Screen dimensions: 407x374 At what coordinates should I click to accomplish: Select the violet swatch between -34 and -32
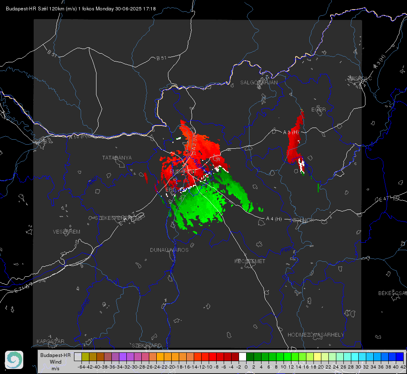[123, 357]
